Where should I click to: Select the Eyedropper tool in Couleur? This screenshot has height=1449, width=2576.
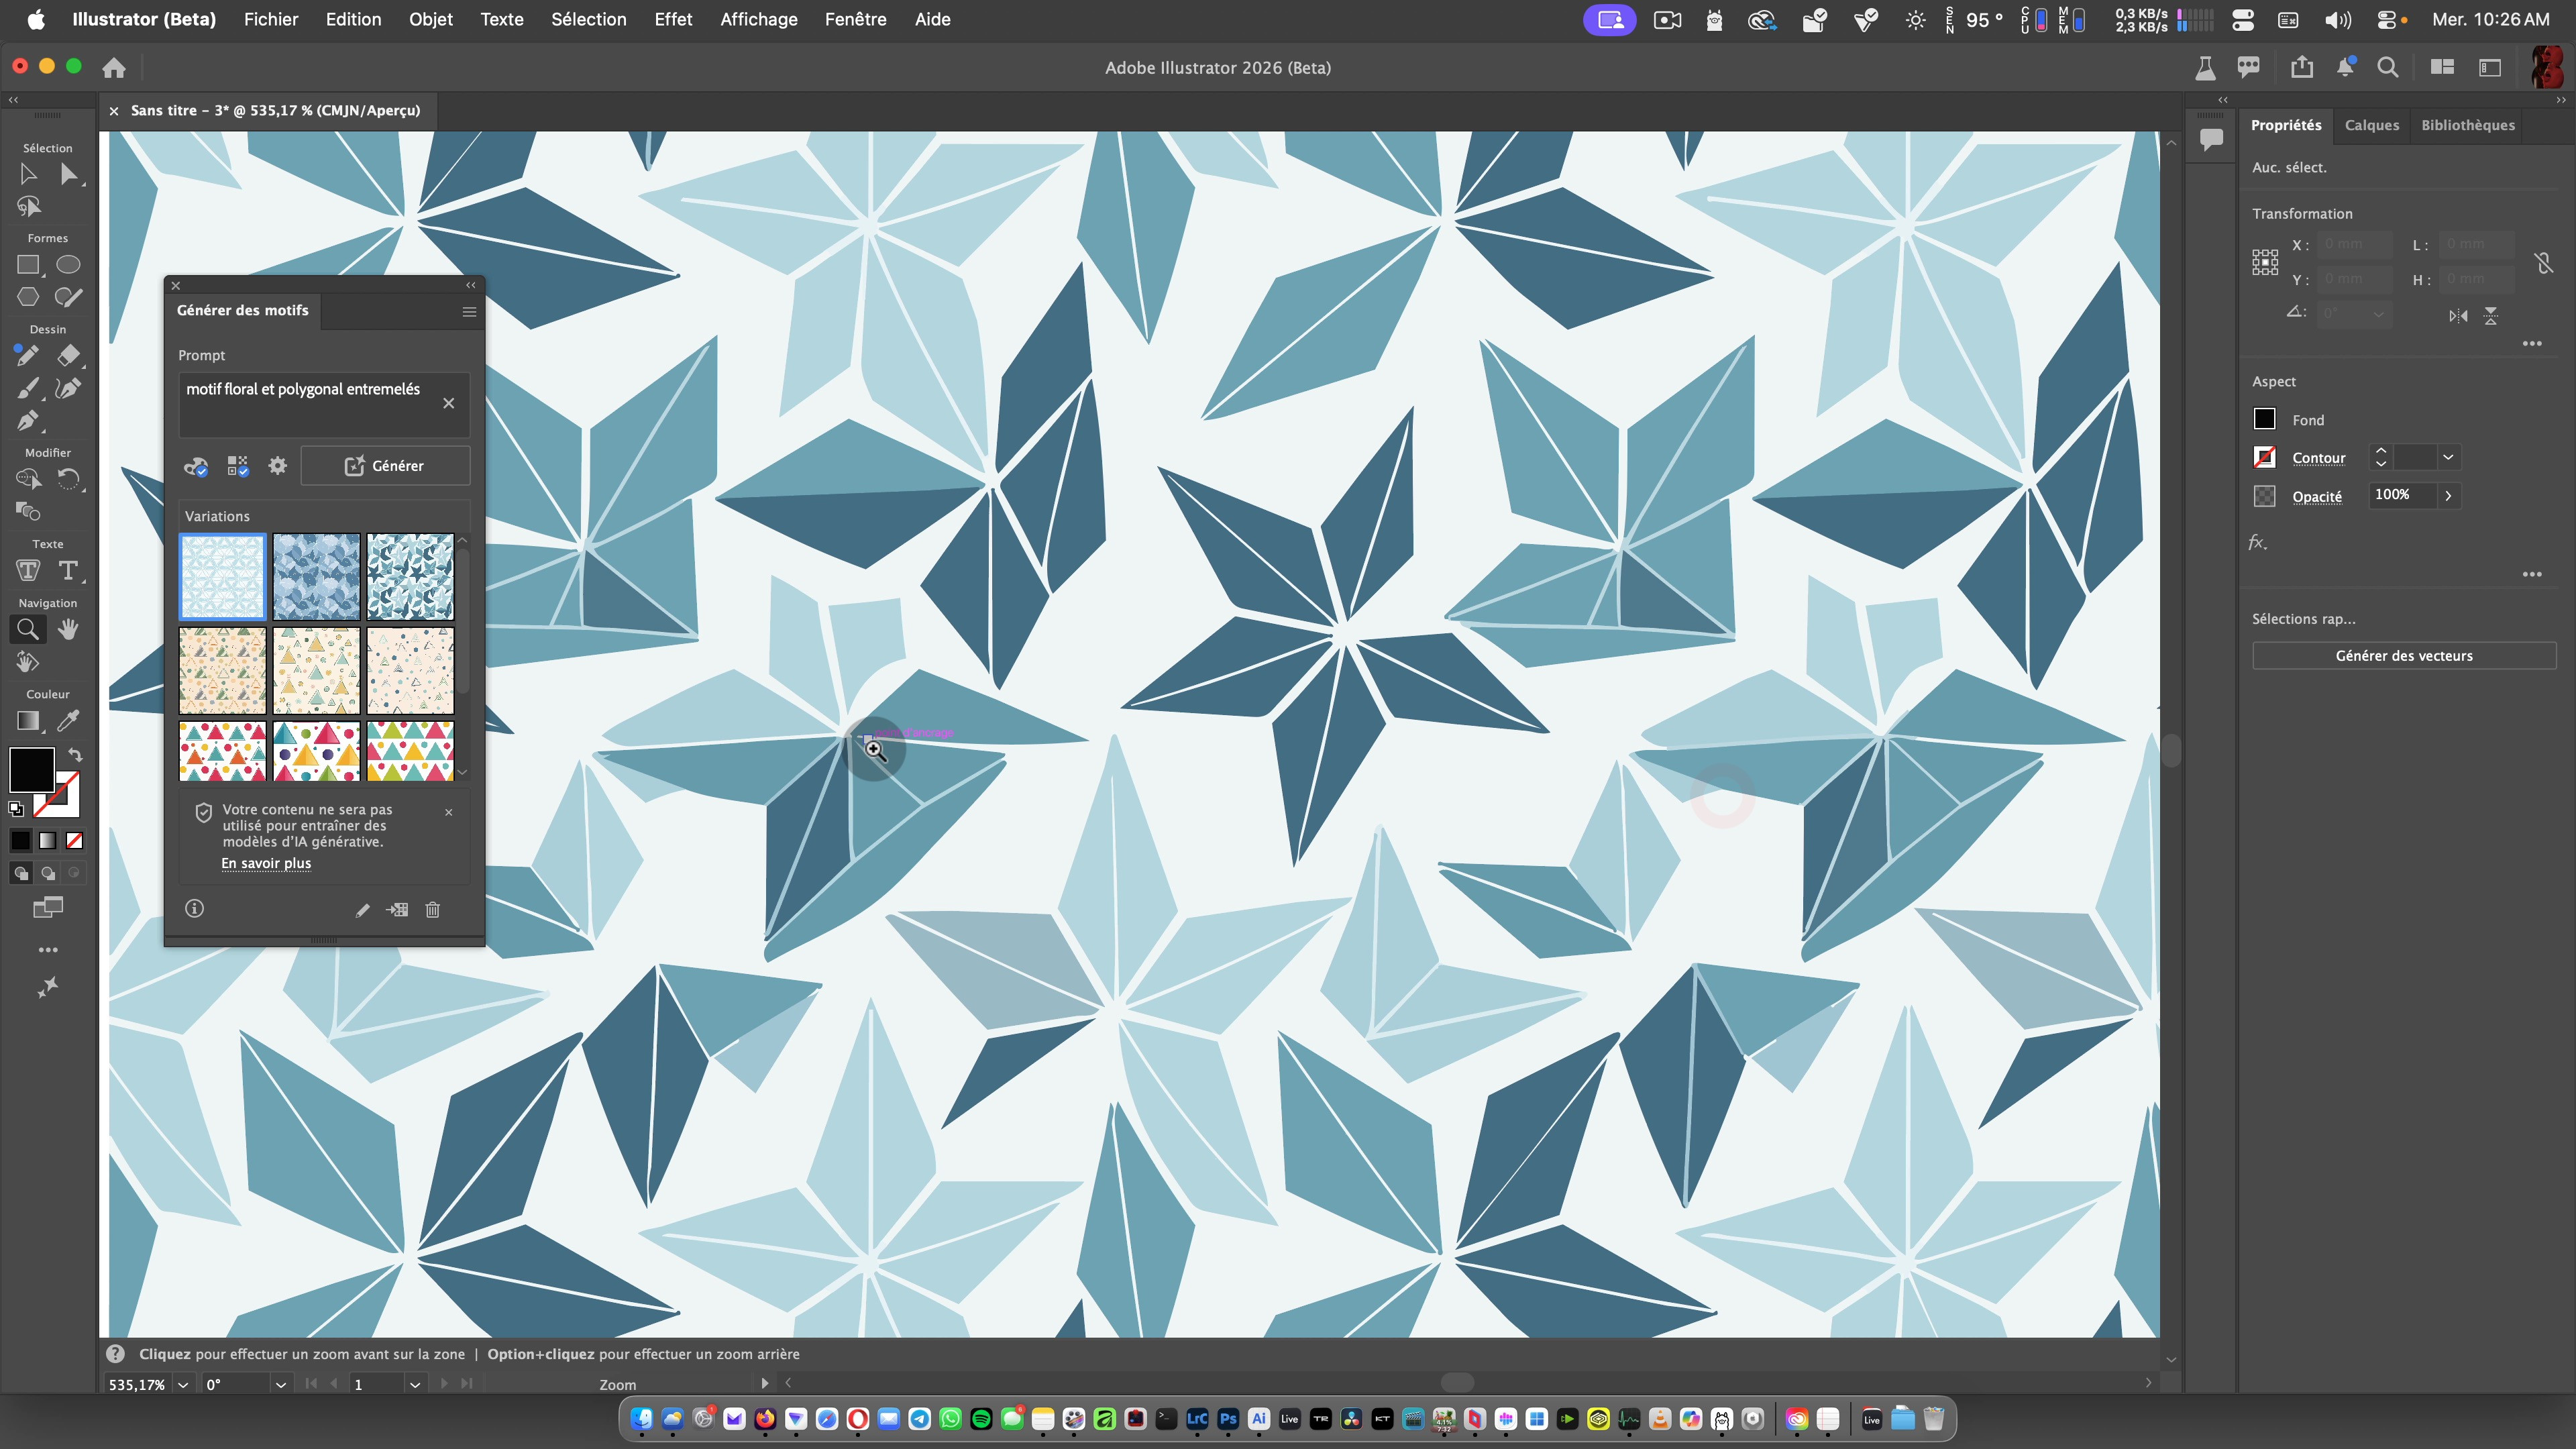(68, 720)
